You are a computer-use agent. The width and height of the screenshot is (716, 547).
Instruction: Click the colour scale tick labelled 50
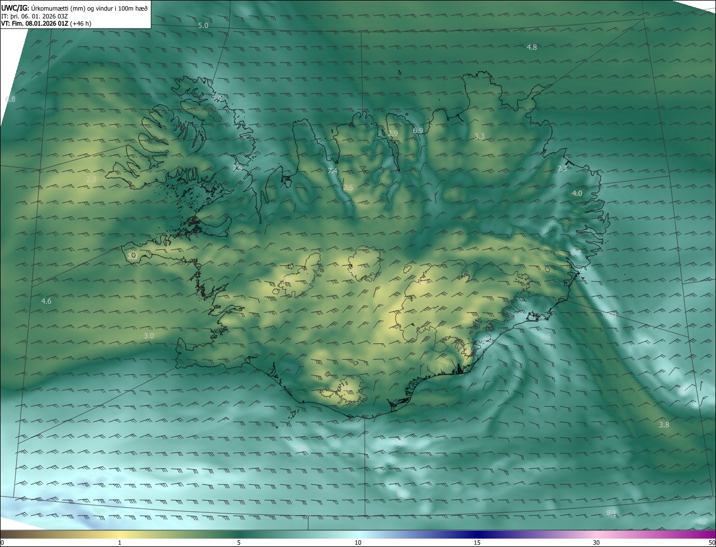click(712, 543)
